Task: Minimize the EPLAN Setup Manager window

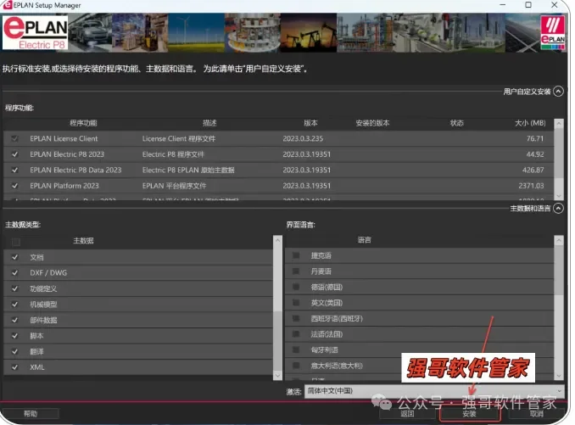Action: point(503,5)
